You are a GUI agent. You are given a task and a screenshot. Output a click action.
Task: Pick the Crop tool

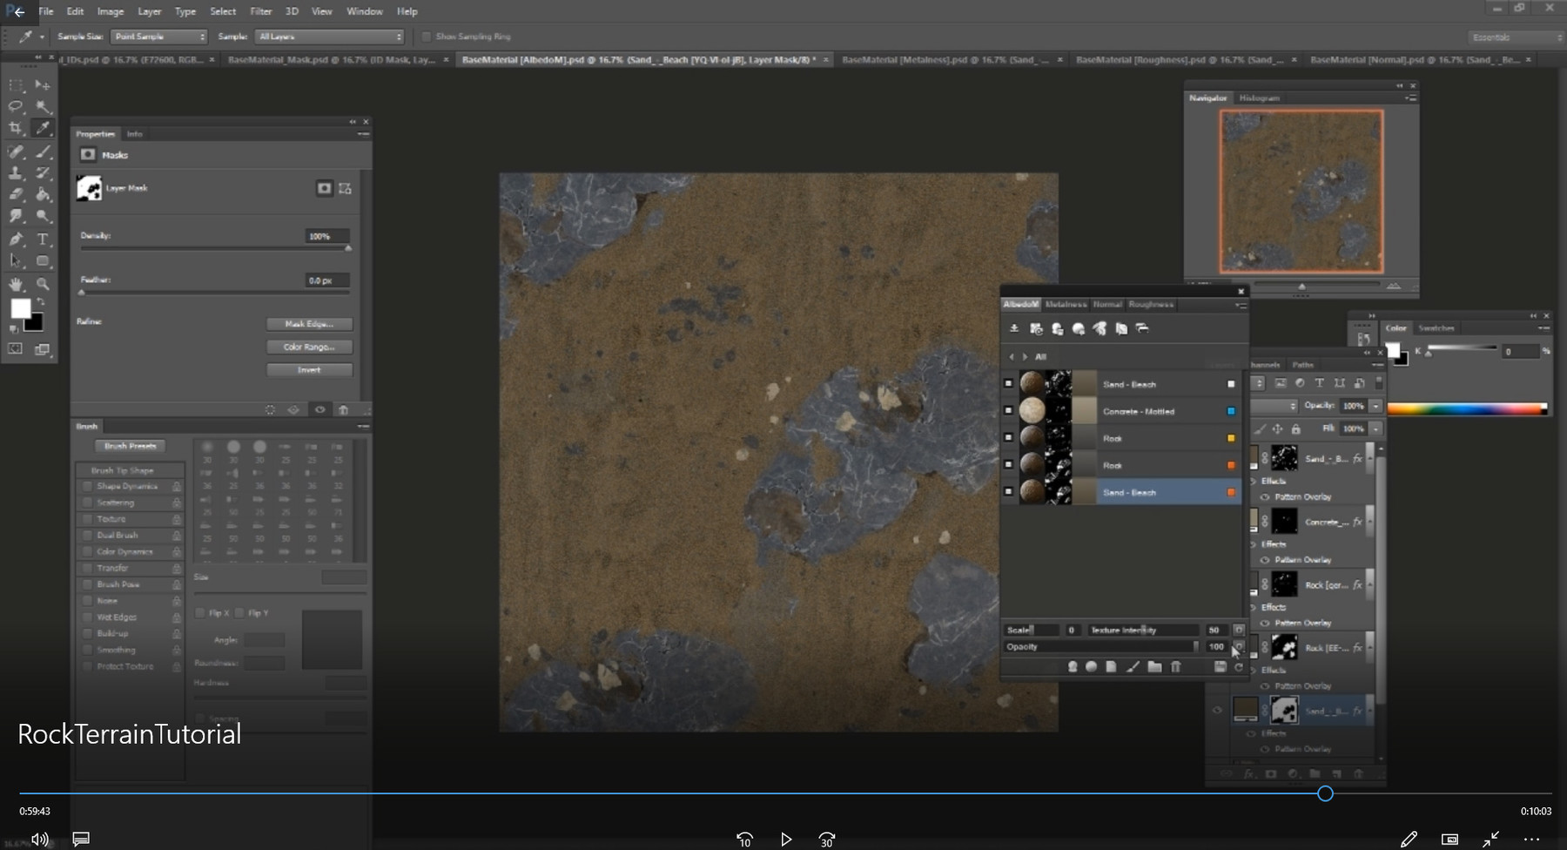point(16,128)
